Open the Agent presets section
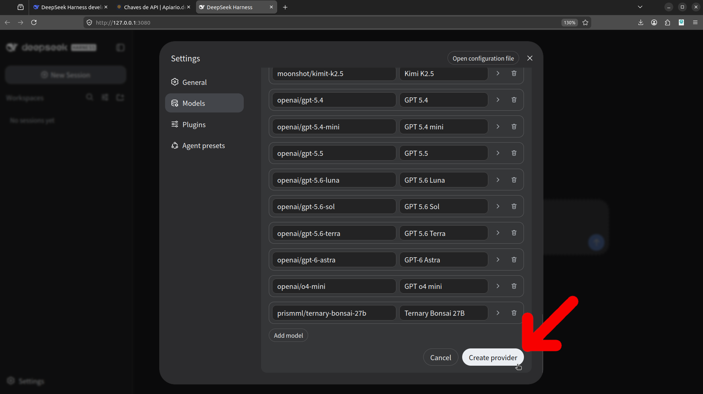 click(204, 146)
